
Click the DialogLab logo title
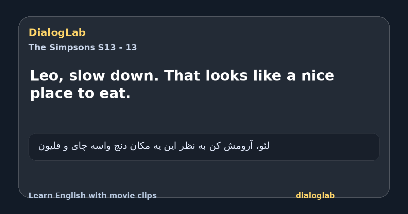pos(57,33)
